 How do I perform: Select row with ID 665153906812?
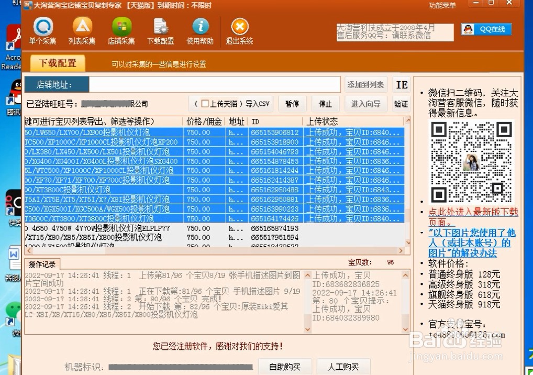(215, 133)
